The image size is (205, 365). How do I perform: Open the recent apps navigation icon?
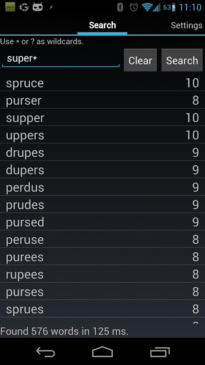click(x=160, y=352)
